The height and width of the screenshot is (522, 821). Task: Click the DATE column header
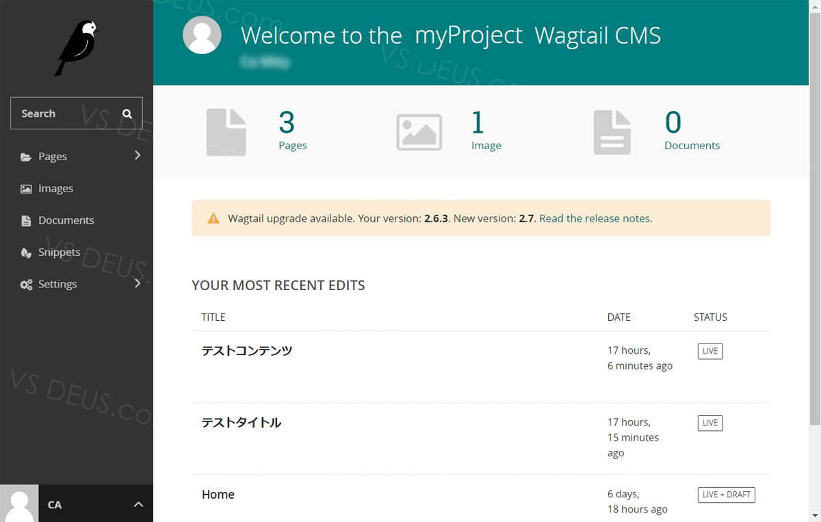coord(619,317)
